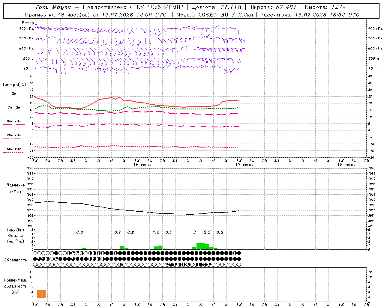Click the Ветер wind panel label
This screenshot has height=307, width=384.
pyautogui.click(x=28, y=23)
